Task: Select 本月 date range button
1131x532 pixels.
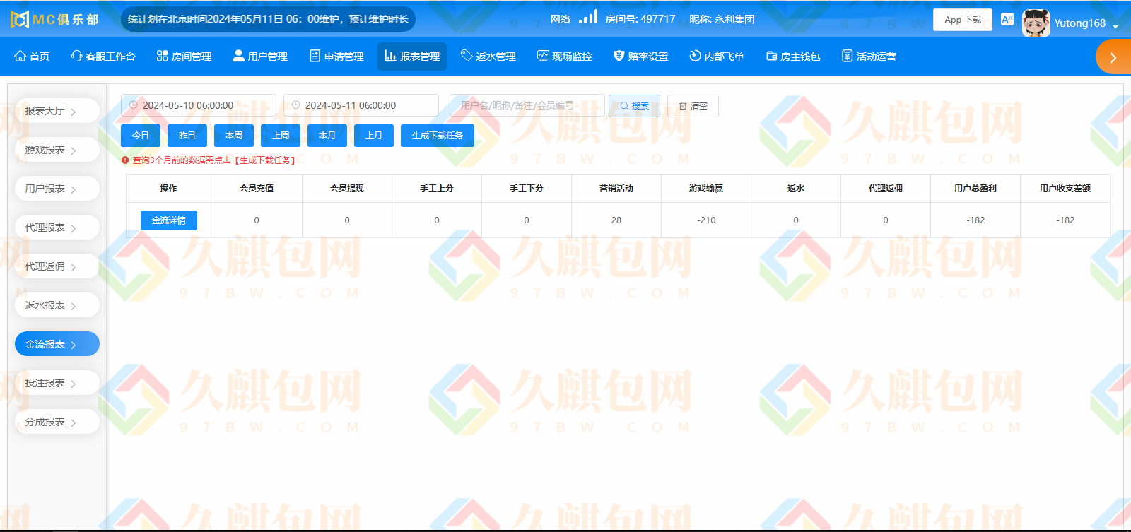Action: (327, 136)
